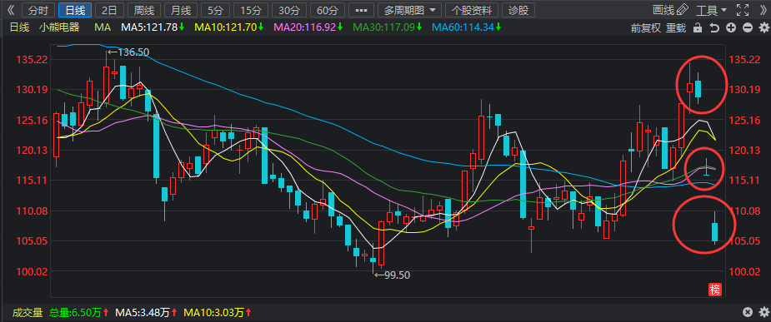Open the 画线 drawing pencil tool
The image size is (771, 322).
(671, 10)
